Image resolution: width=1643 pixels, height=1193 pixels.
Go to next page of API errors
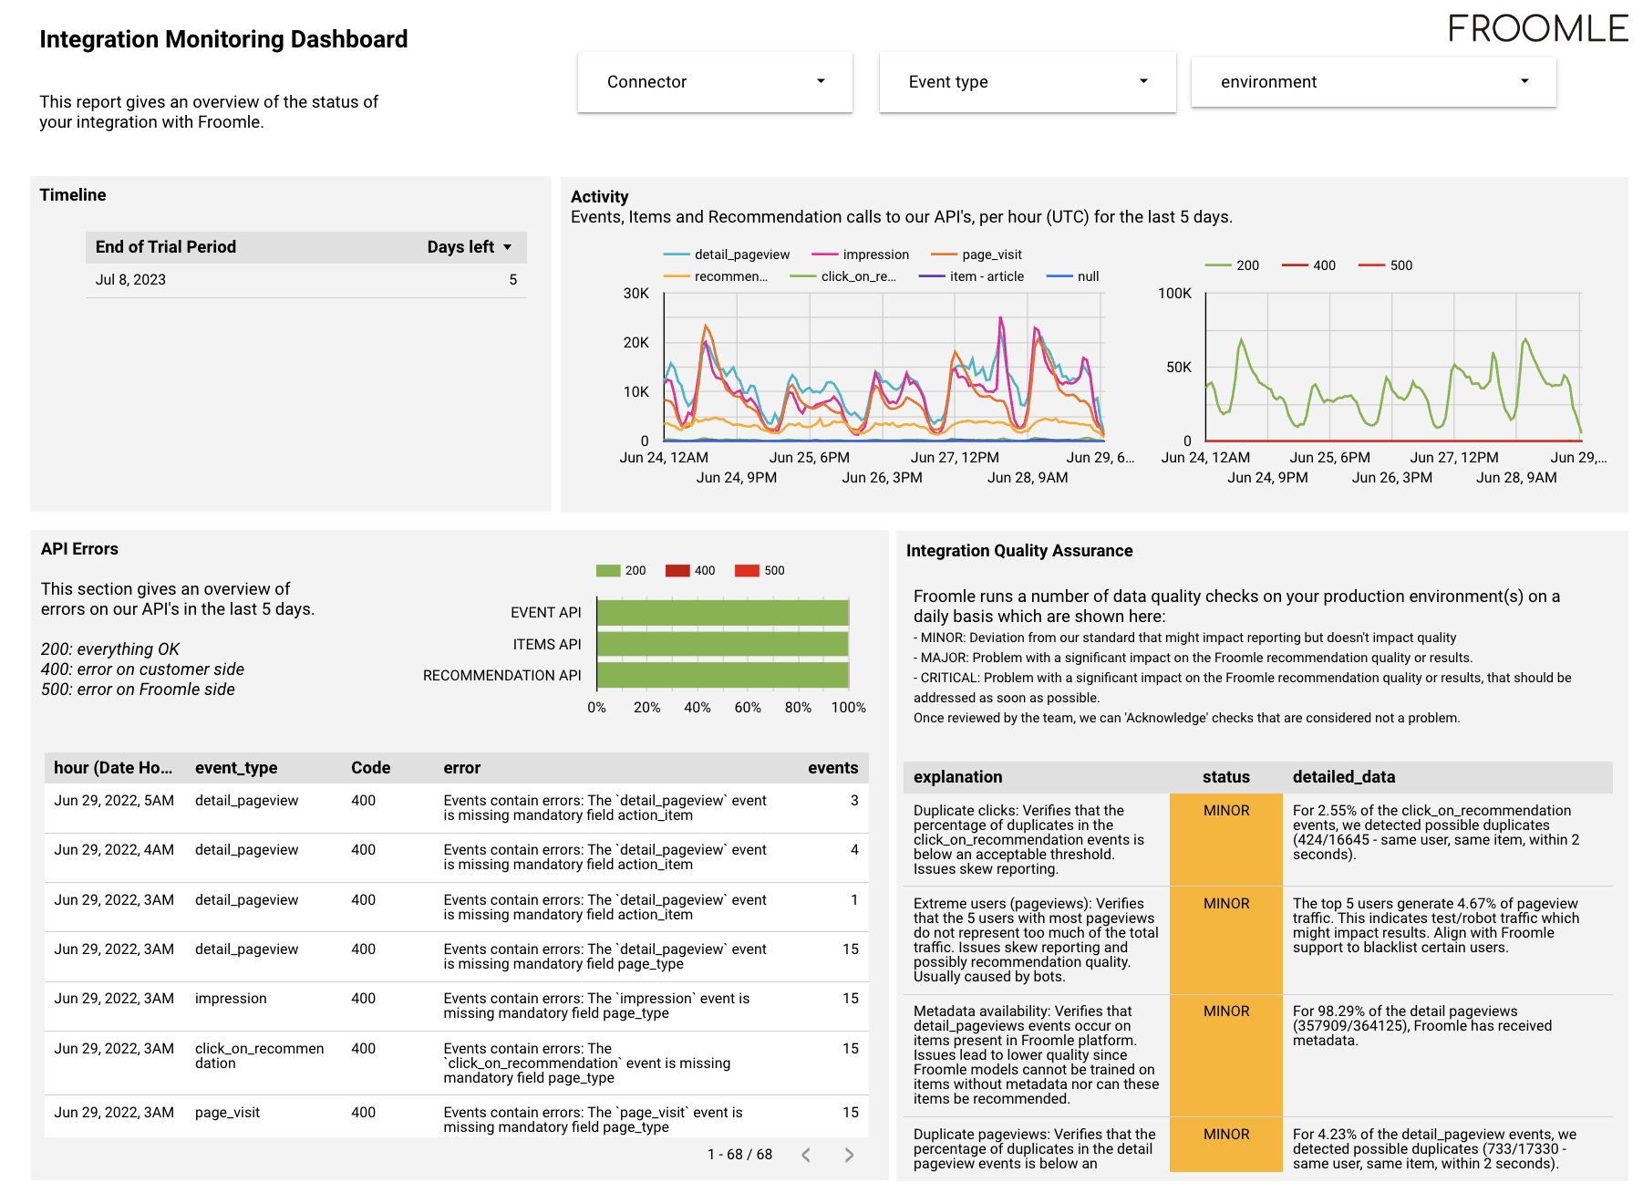[x=847, y=1155]
